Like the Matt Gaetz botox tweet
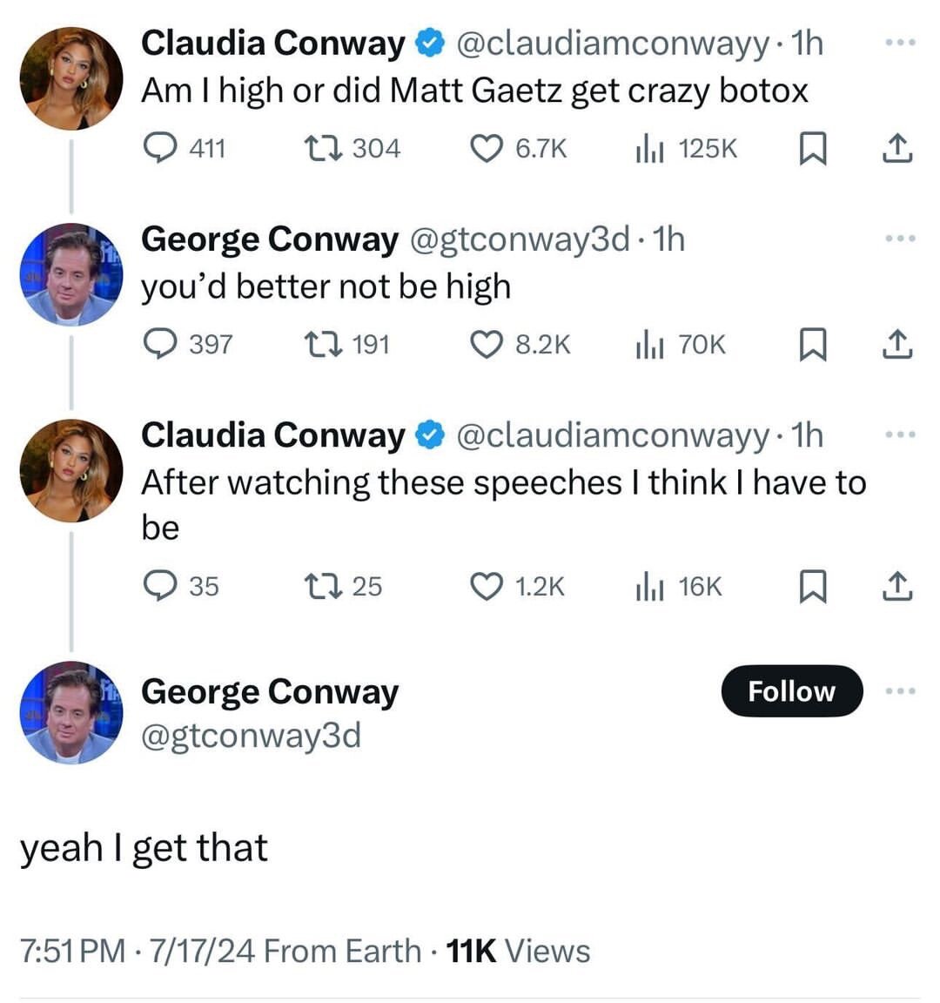The height and width of the screenshot is (1003, 940). click(x=485, y=149)
